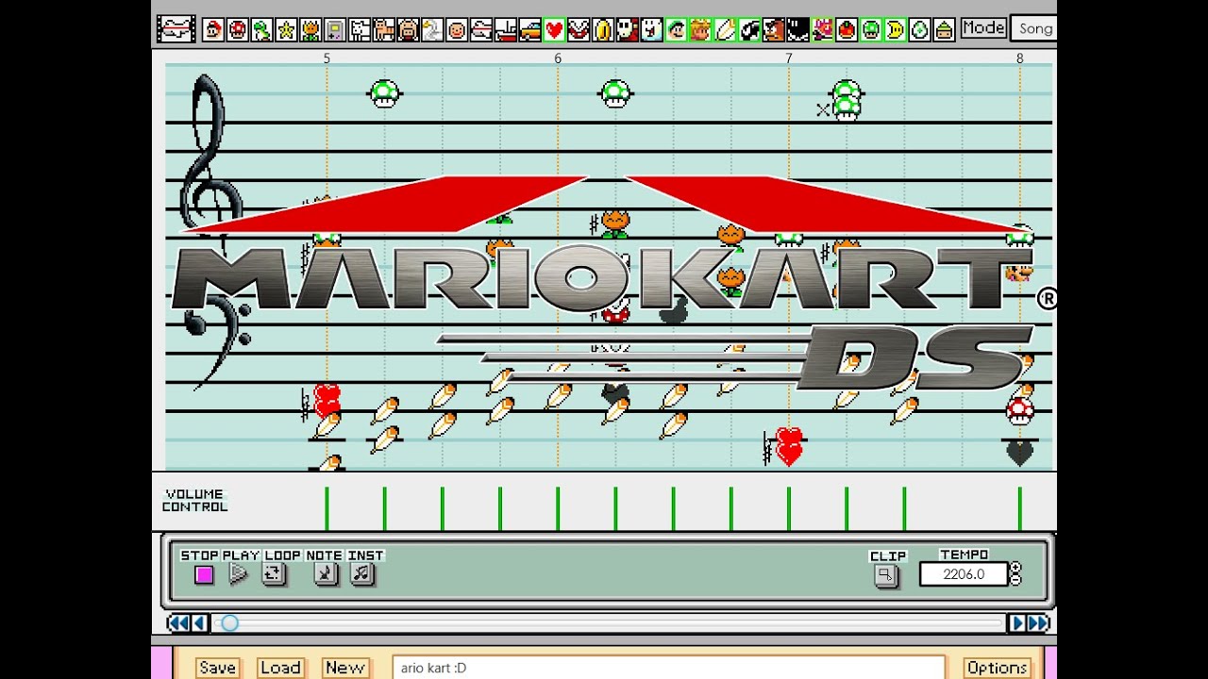1208x679 pixels.
Task: Open the Options menu
Action: pos(997,668)
